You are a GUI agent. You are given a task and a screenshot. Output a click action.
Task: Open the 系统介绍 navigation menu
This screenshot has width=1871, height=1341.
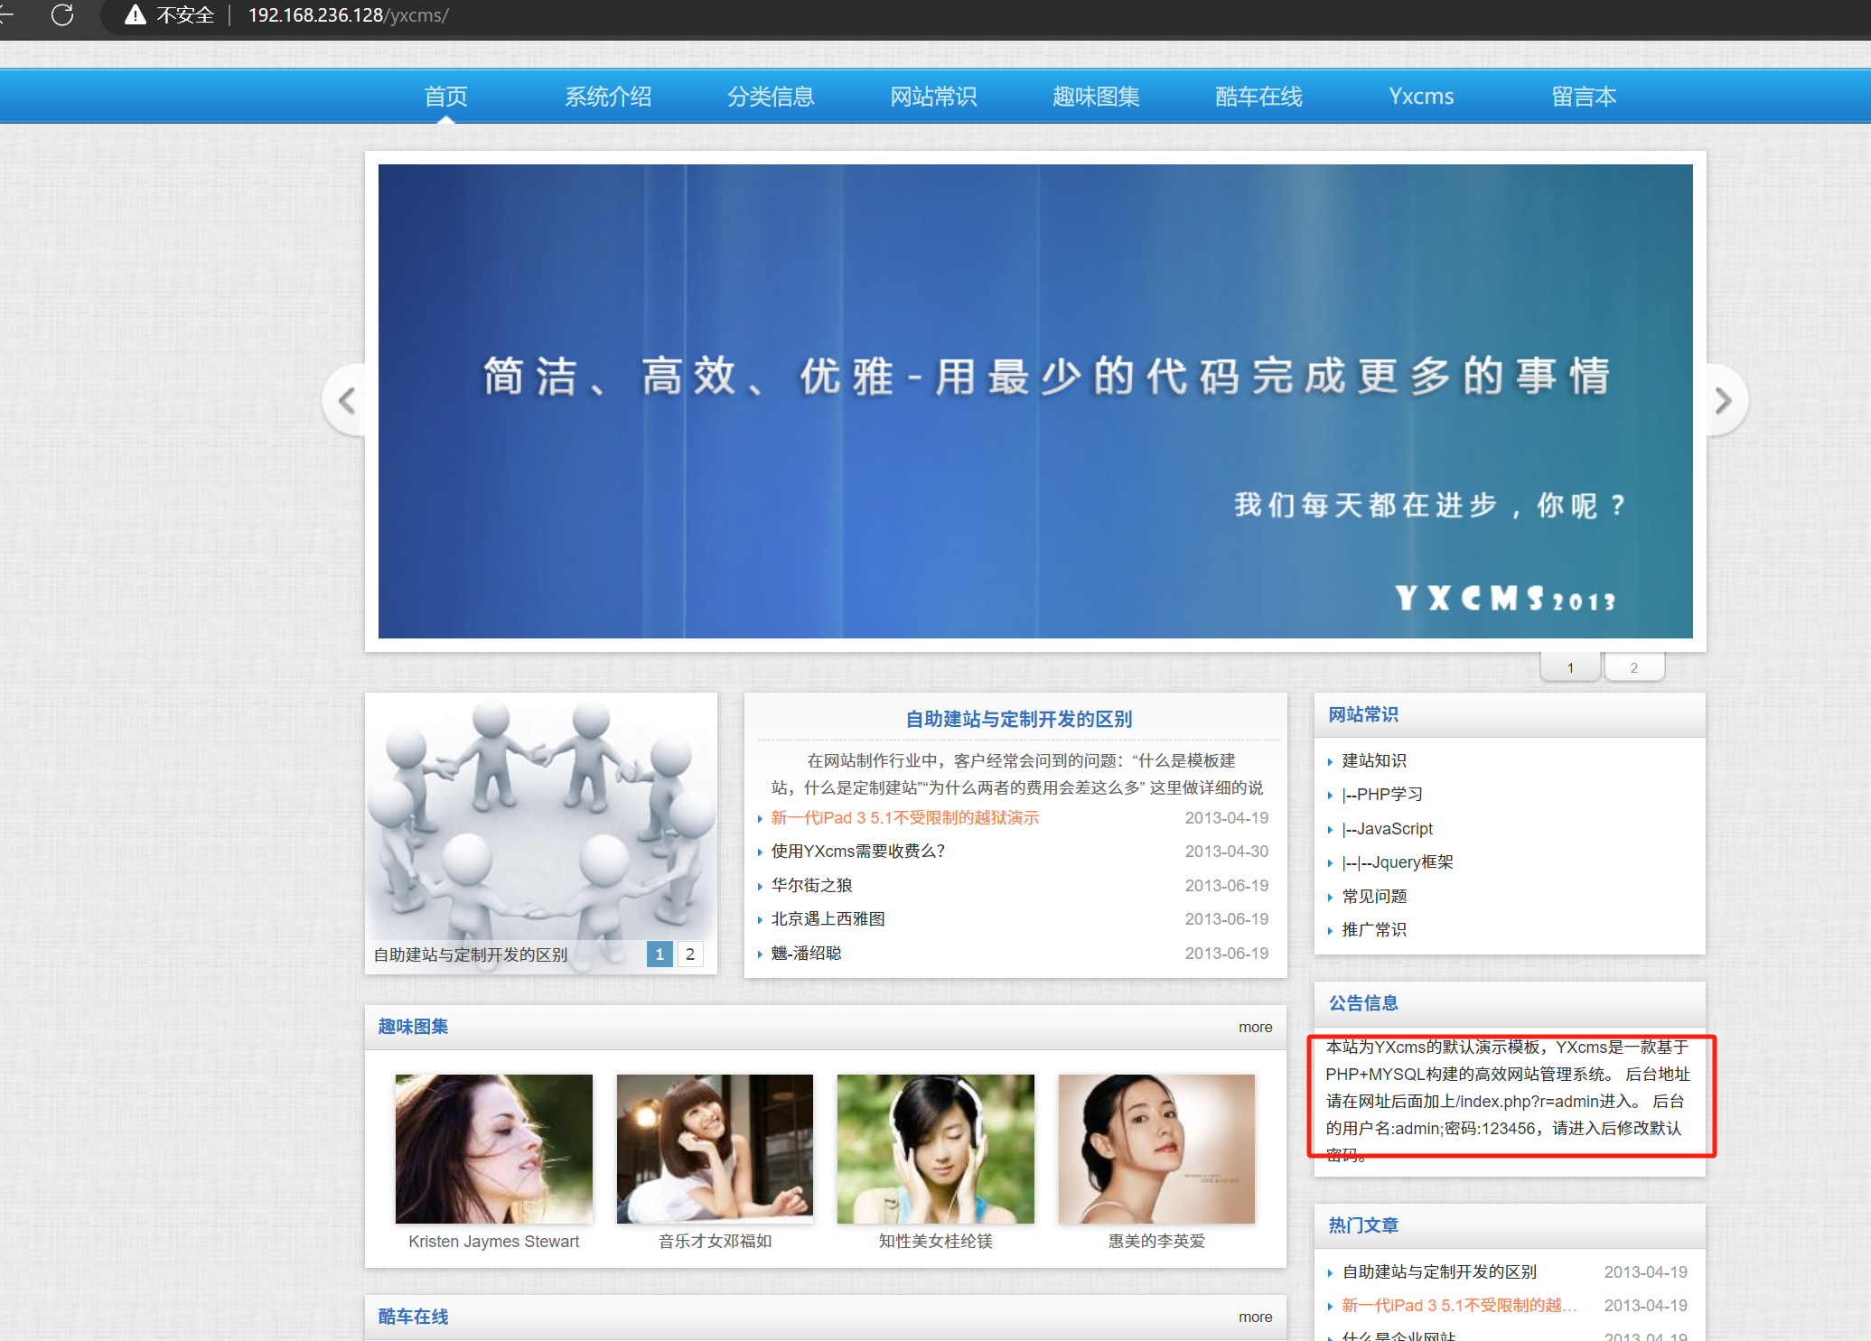pyautogui.click(x=608, y=97)
